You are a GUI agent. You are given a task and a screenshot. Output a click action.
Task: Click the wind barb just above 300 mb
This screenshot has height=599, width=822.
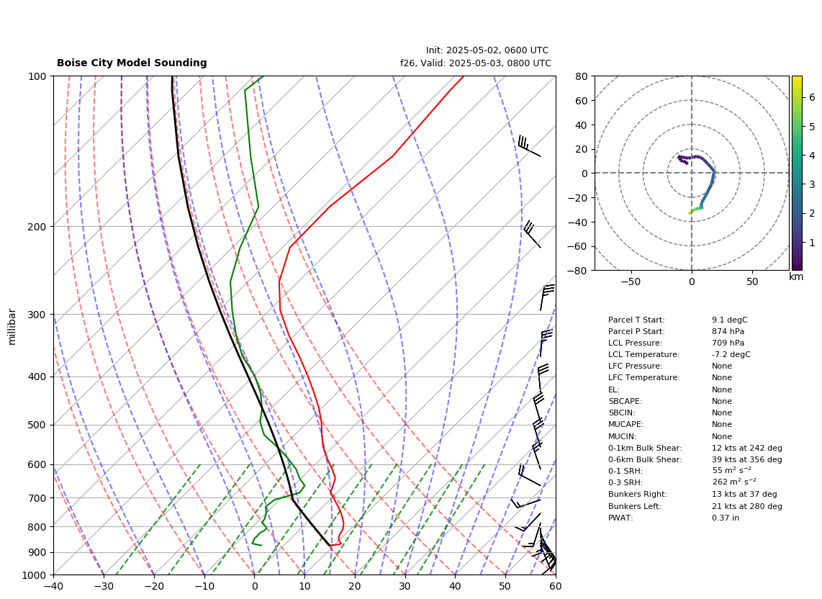click(547, 297)
